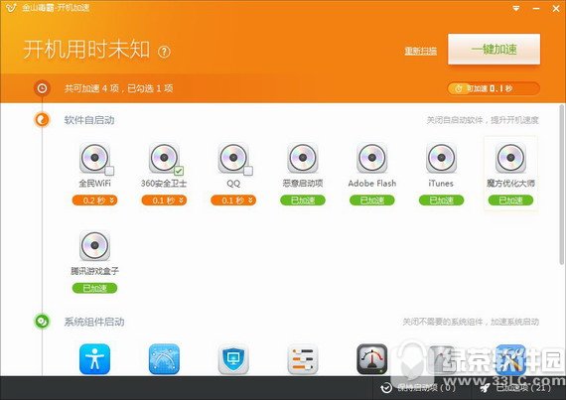Click the 已加速 button under Adobe Flash

click(x=371, y=200)
